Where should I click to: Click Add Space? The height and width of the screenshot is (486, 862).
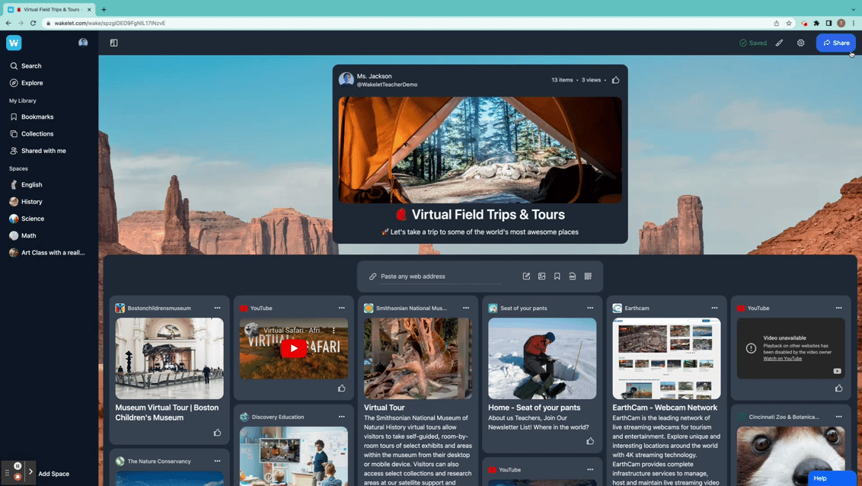(54, 474)
